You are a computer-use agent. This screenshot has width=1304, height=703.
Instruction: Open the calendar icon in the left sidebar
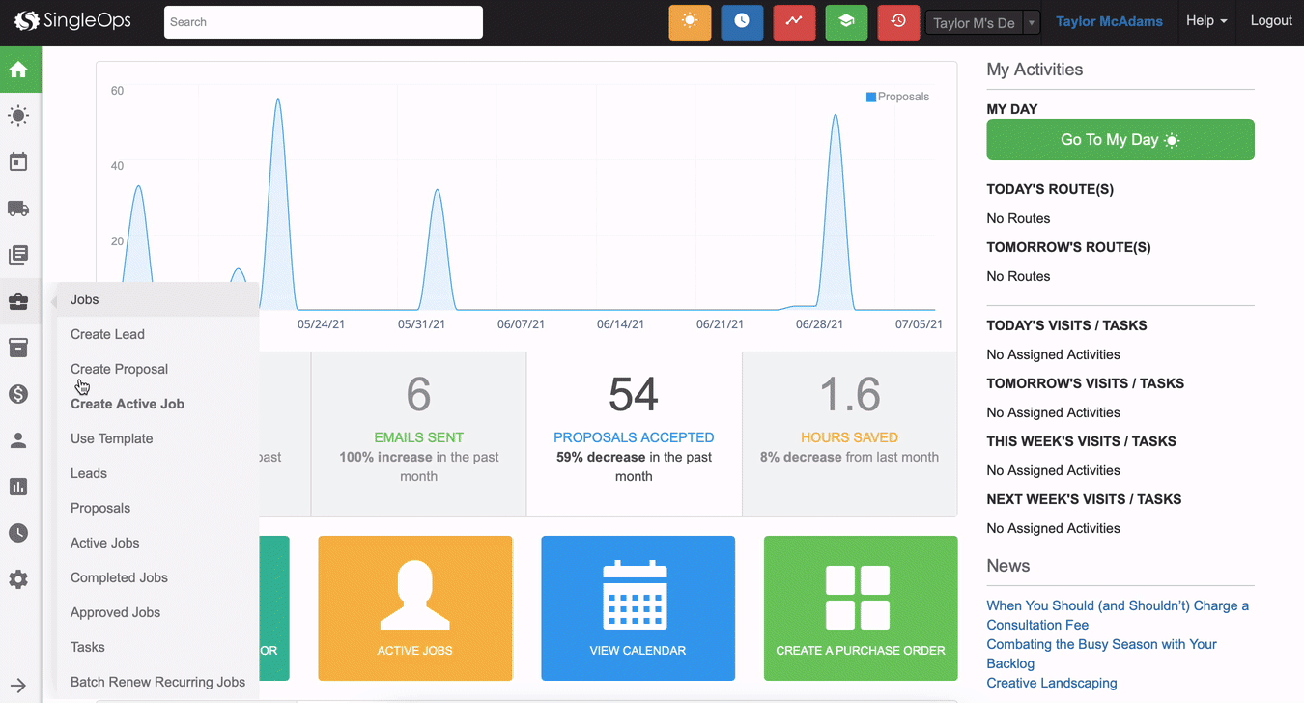pos(18,162)
